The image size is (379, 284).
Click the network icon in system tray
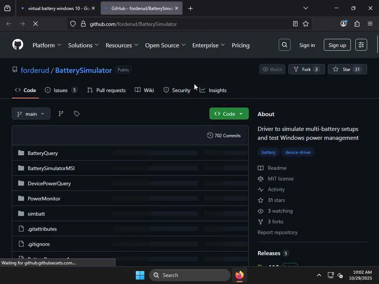(x=331, y=275)
